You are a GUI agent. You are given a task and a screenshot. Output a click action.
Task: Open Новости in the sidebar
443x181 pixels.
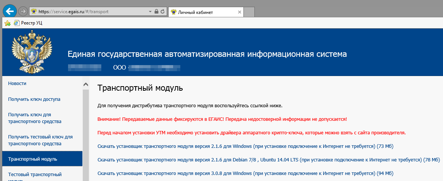[17, 83]
